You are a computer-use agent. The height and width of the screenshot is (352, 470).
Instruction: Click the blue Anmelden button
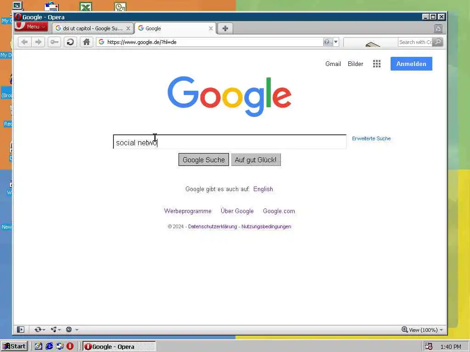[411, 64]
